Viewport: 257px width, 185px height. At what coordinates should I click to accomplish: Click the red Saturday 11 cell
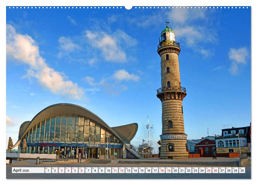click(x=115, y=171)
